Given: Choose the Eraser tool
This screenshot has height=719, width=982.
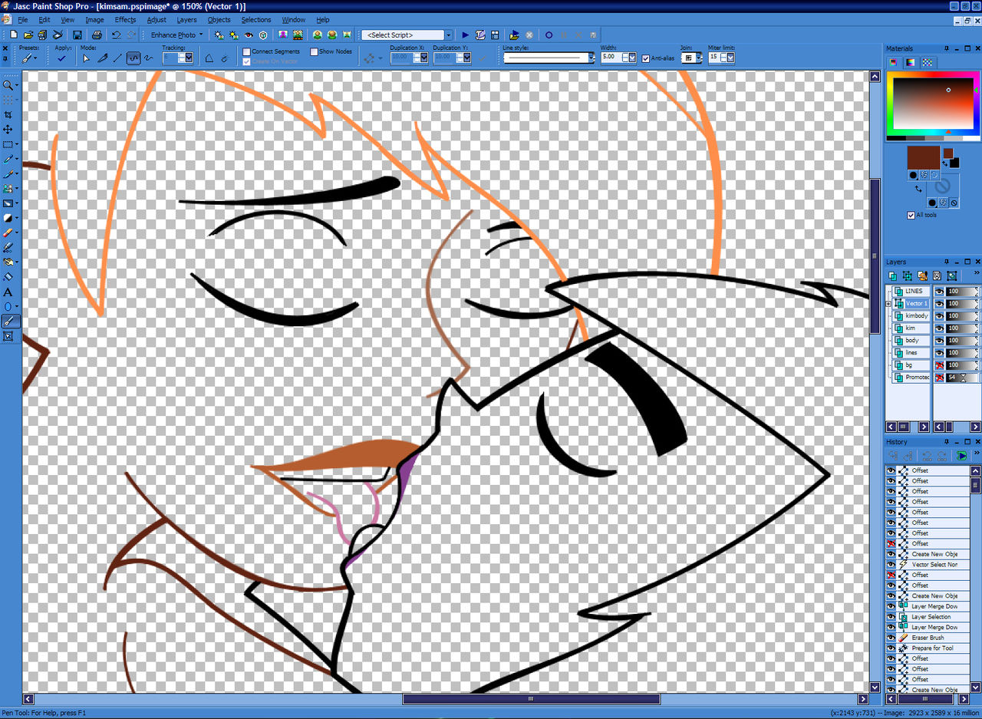Looking at the screenshot, I should (x=8, y=233).
